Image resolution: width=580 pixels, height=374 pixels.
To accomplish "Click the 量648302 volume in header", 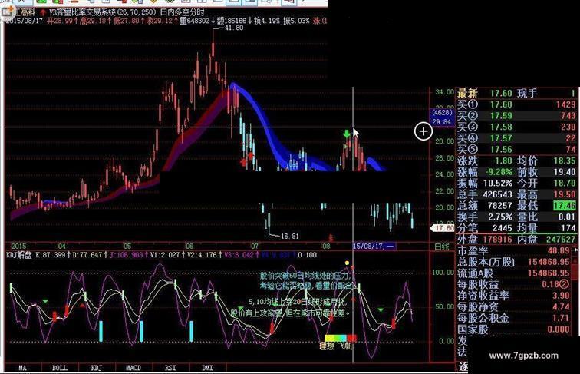I will point(195,21).
